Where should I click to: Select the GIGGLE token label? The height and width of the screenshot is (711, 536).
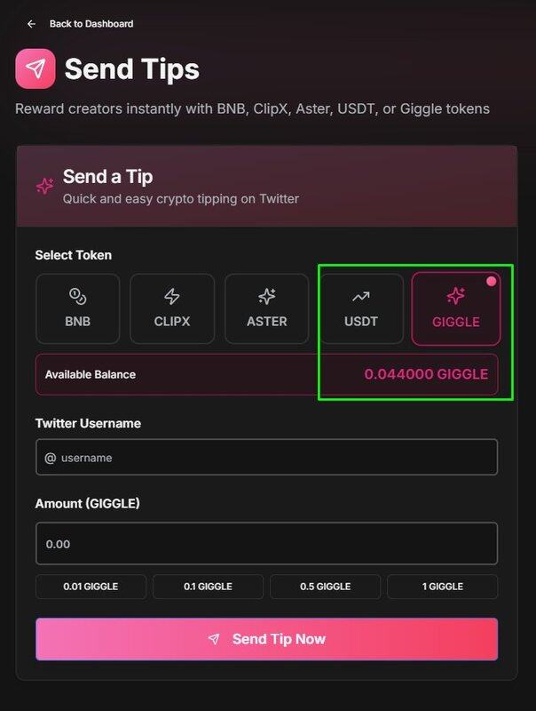(456, 322)
